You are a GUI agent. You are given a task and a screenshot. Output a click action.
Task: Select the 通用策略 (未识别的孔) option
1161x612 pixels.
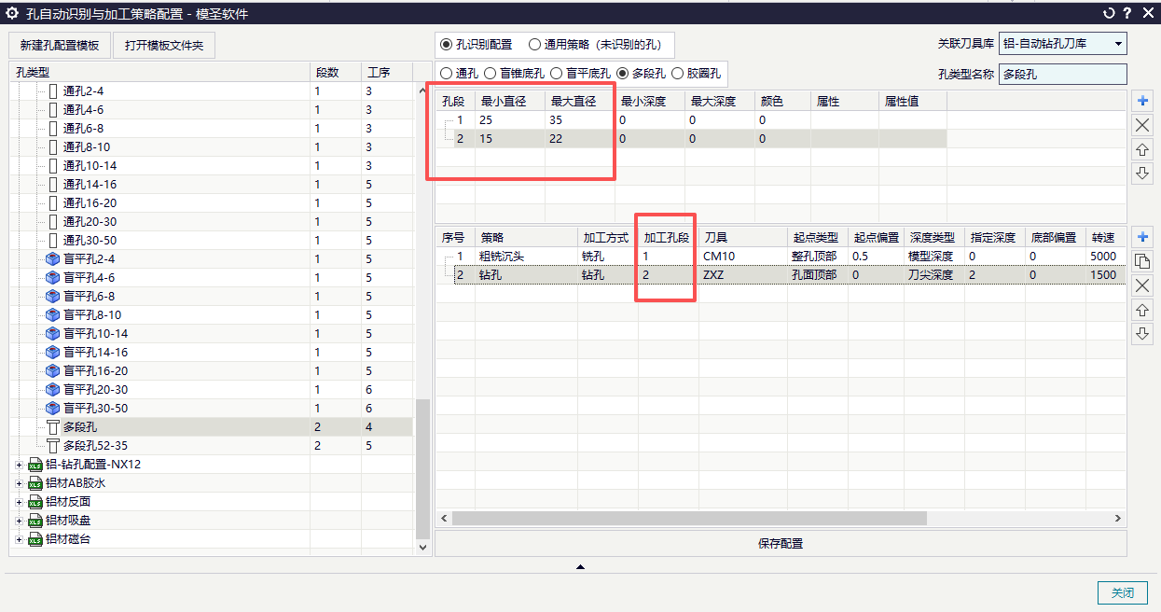pos(534,44)
